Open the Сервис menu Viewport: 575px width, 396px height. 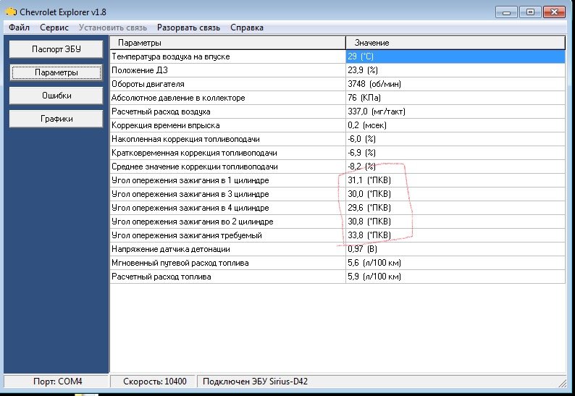[x=54, y=28]
